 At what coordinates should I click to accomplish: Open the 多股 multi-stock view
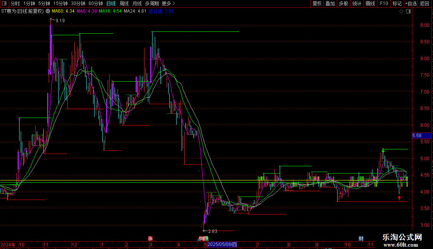pos(343,3)
